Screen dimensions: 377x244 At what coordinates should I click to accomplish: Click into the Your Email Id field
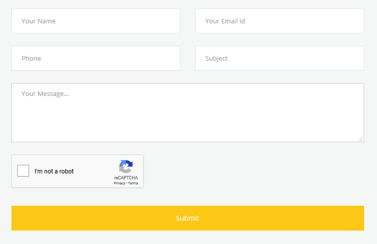280,21
